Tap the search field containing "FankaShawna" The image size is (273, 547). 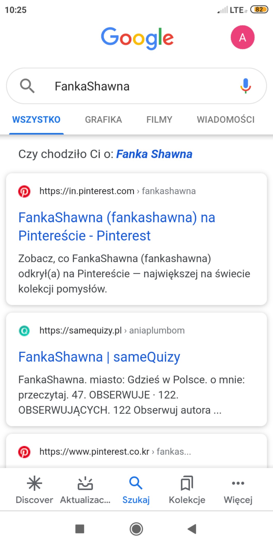pyautogui.click(x=134, y=86)
